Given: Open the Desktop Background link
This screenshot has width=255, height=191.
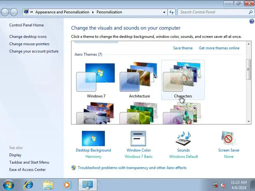Looking at the screenshot, I should tap(93, 150).
